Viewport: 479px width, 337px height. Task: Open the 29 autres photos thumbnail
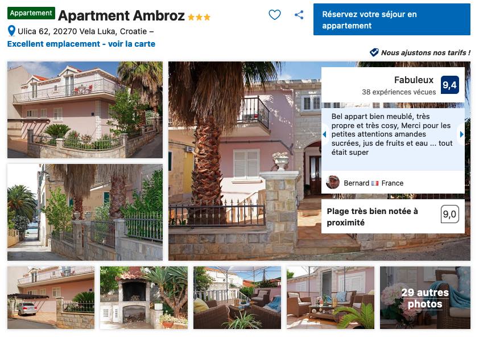(425, 298)
